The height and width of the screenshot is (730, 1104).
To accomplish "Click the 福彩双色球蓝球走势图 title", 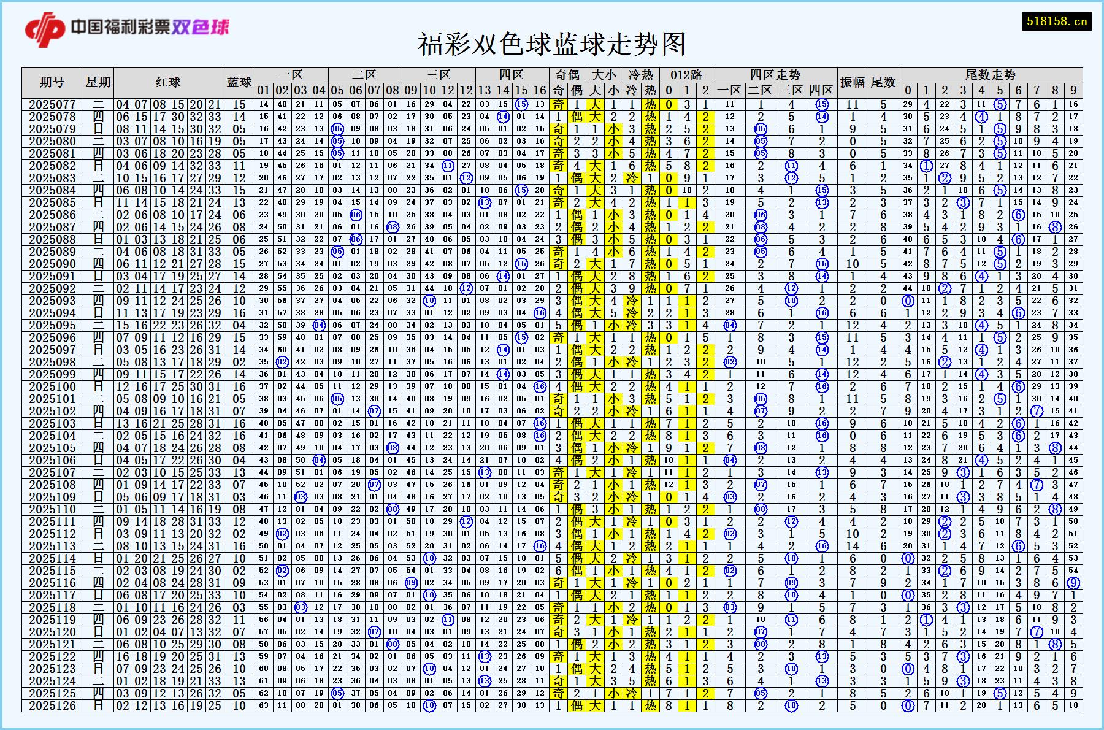I will click(552, 44).
